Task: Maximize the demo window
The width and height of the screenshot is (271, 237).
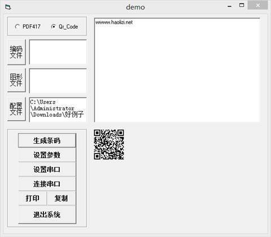Action: 242,5
